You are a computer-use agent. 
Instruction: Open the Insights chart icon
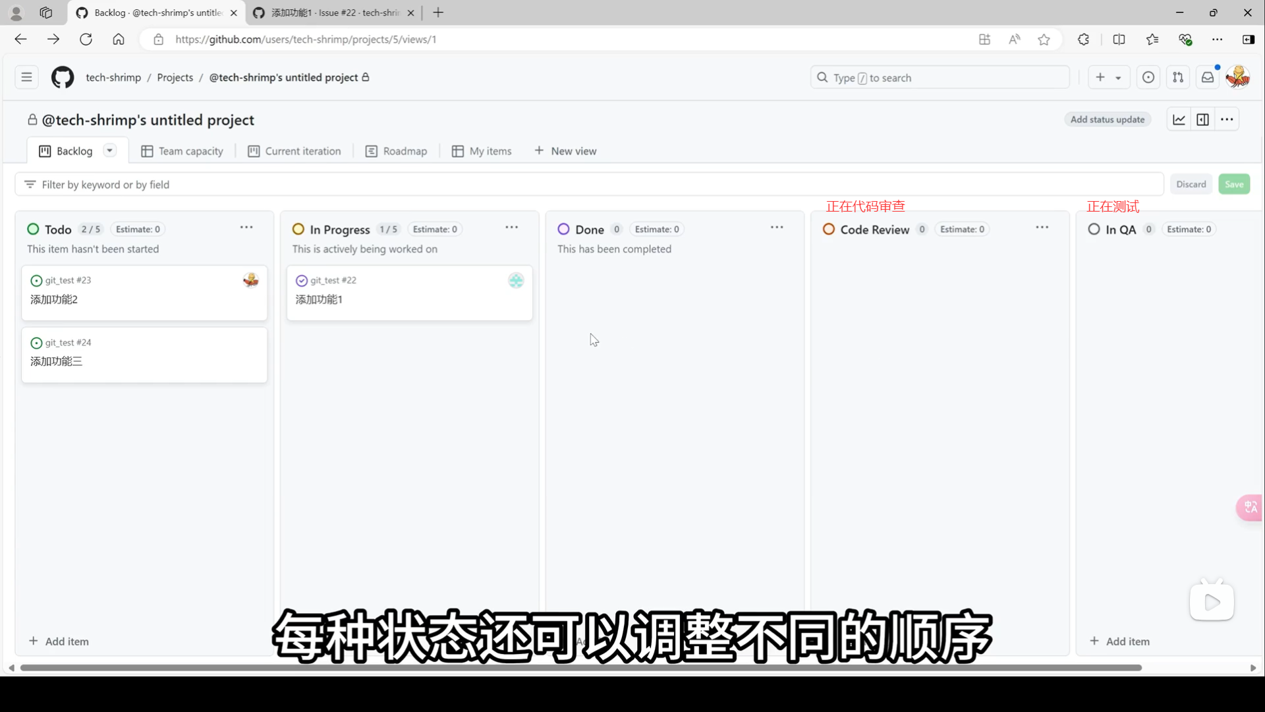[1179, 119]
